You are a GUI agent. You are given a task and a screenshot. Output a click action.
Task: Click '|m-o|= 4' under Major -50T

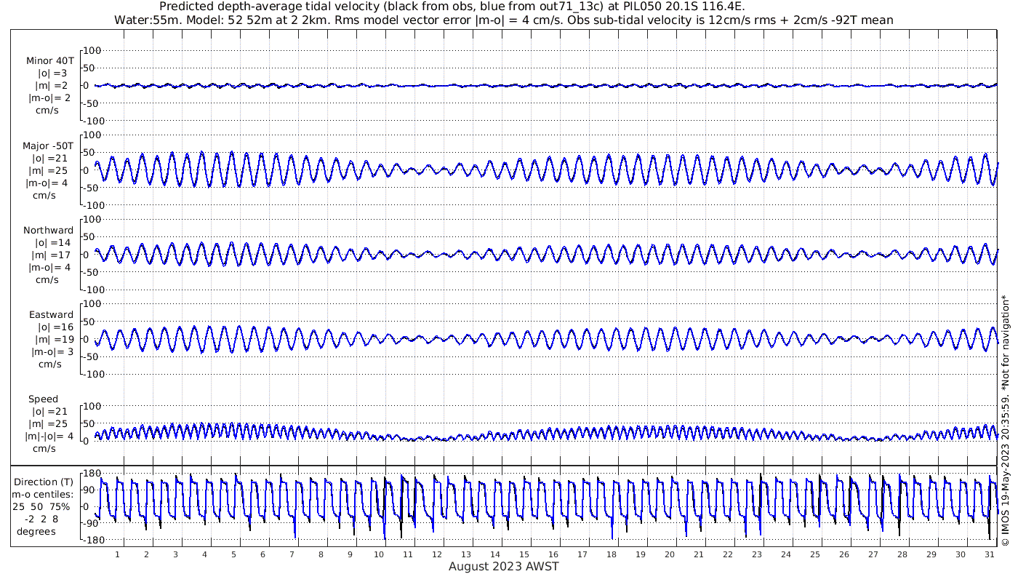pyautogui.click(x=47, y=183)
